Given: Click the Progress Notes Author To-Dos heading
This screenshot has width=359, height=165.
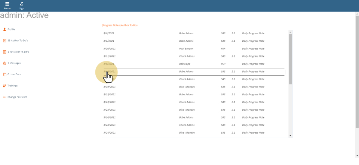Looking at the screenshot, I should coord(120,25).
